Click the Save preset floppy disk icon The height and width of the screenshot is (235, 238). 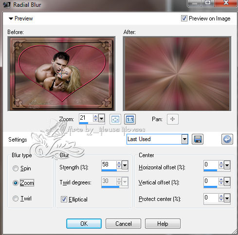[198, 139]
